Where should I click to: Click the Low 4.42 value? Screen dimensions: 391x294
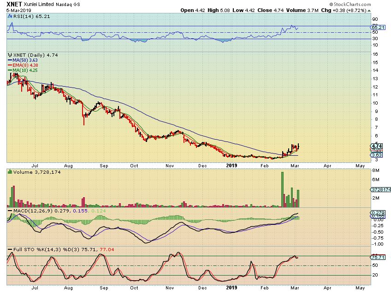tap(243, 10)
